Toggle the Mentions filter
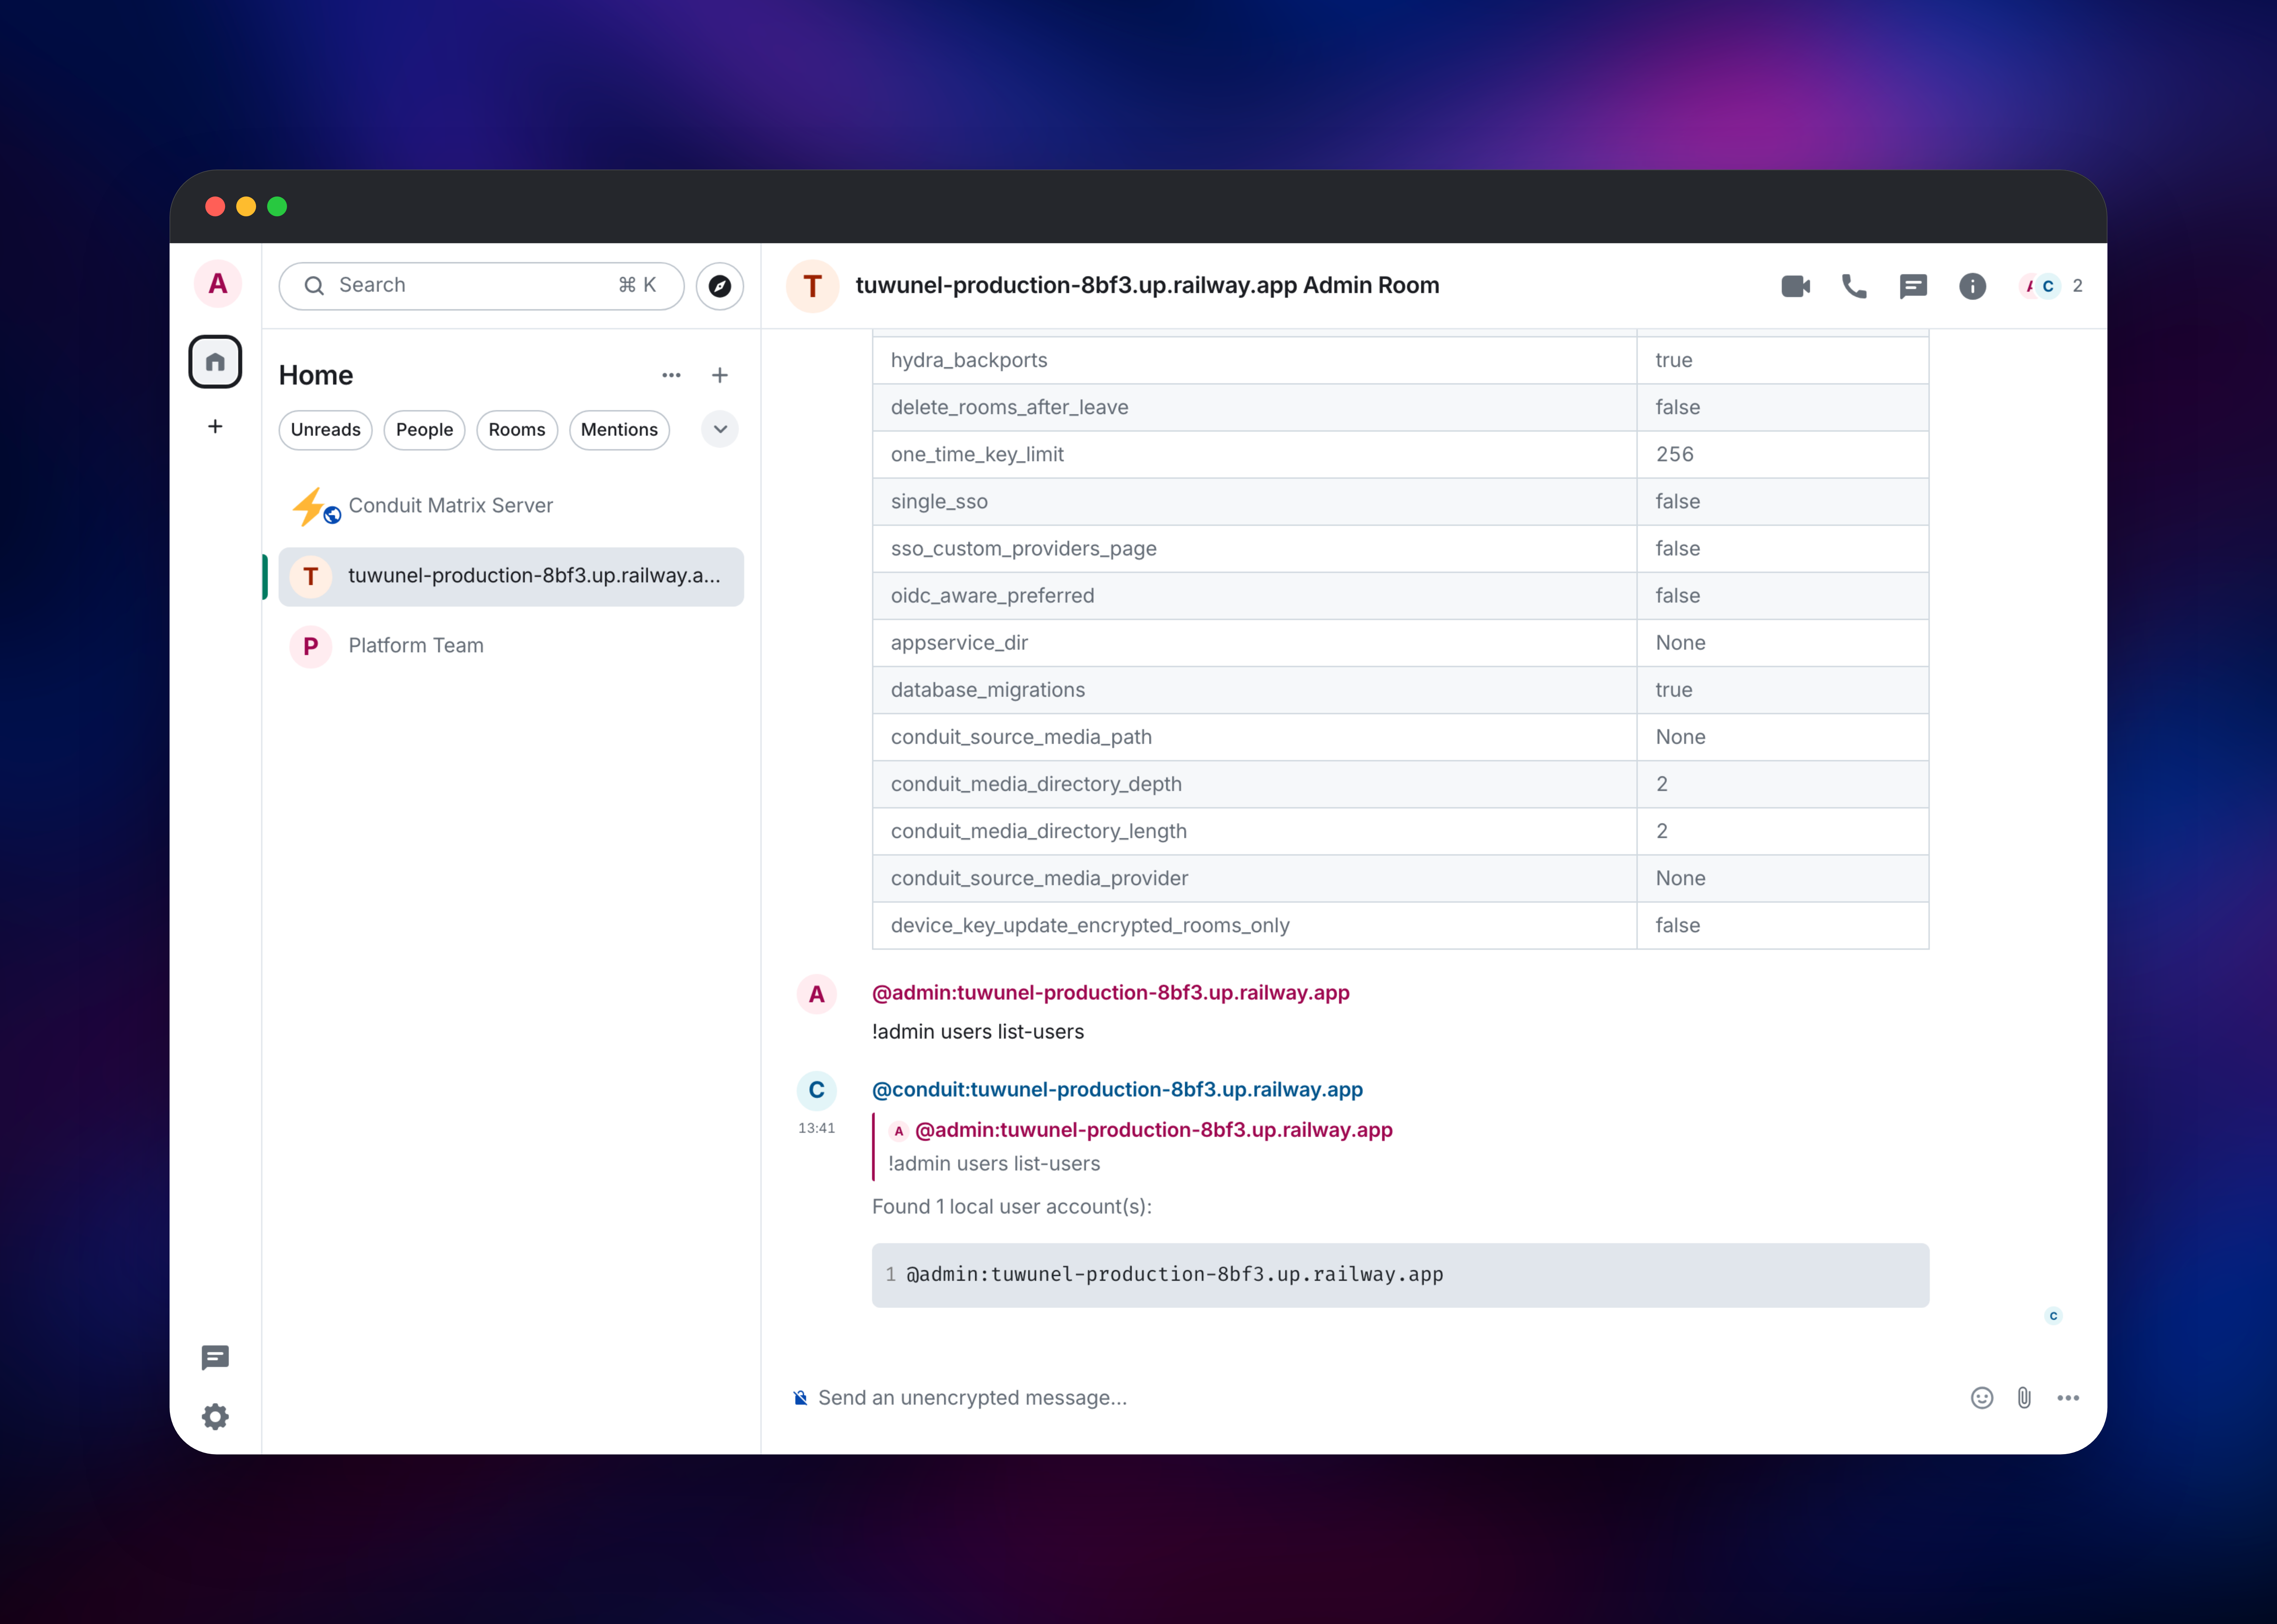This screenshot has height=1624, width=2277. click(x=619, y=430)
